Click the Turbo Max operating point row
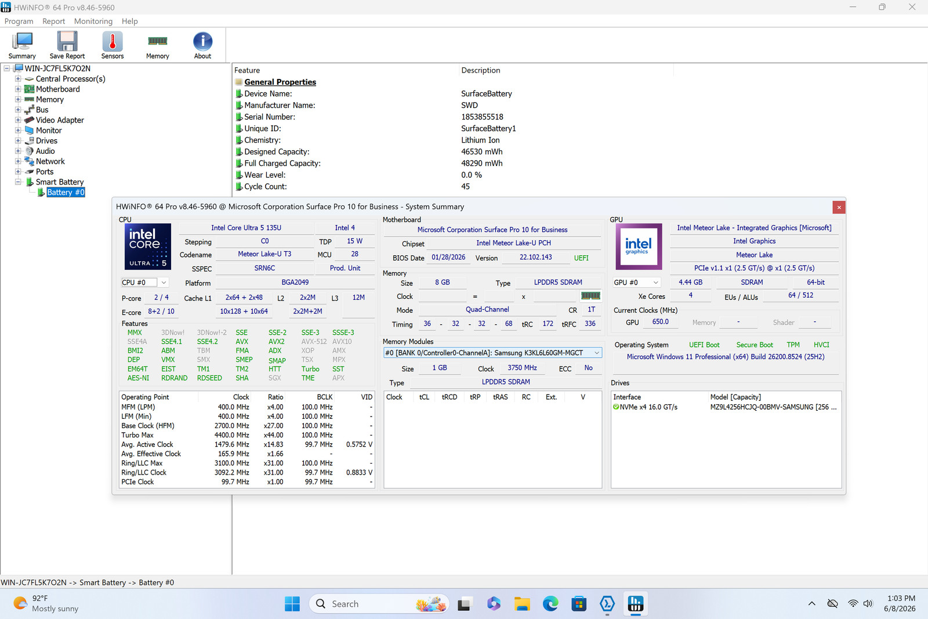This screenshot has height=619, width=928. click(x=246, y=435)
